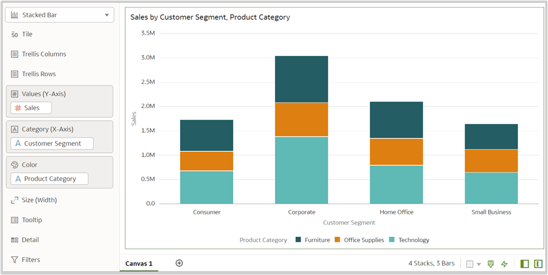Click the Filters funnel icon
The height and width of the screenshot is (275, 548).
14,259
